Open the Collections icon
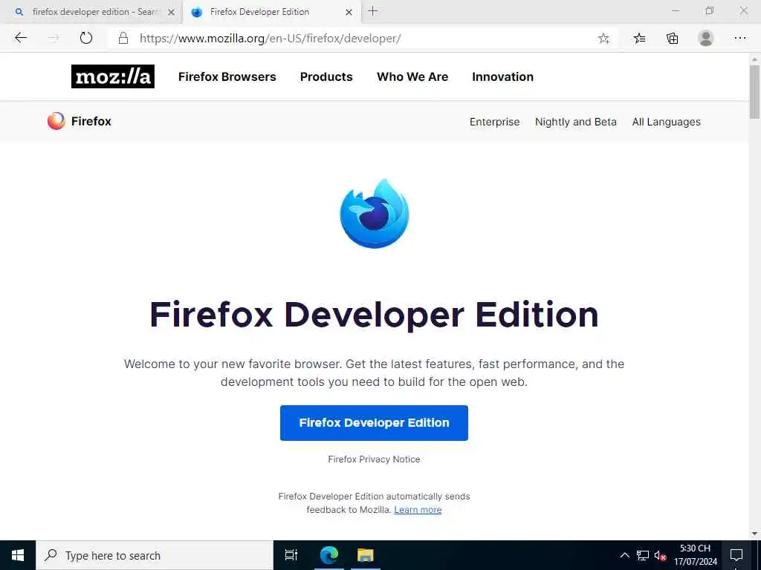Viewport: 761px width, 570px height. pyautogui.click(x=672, y=39)
